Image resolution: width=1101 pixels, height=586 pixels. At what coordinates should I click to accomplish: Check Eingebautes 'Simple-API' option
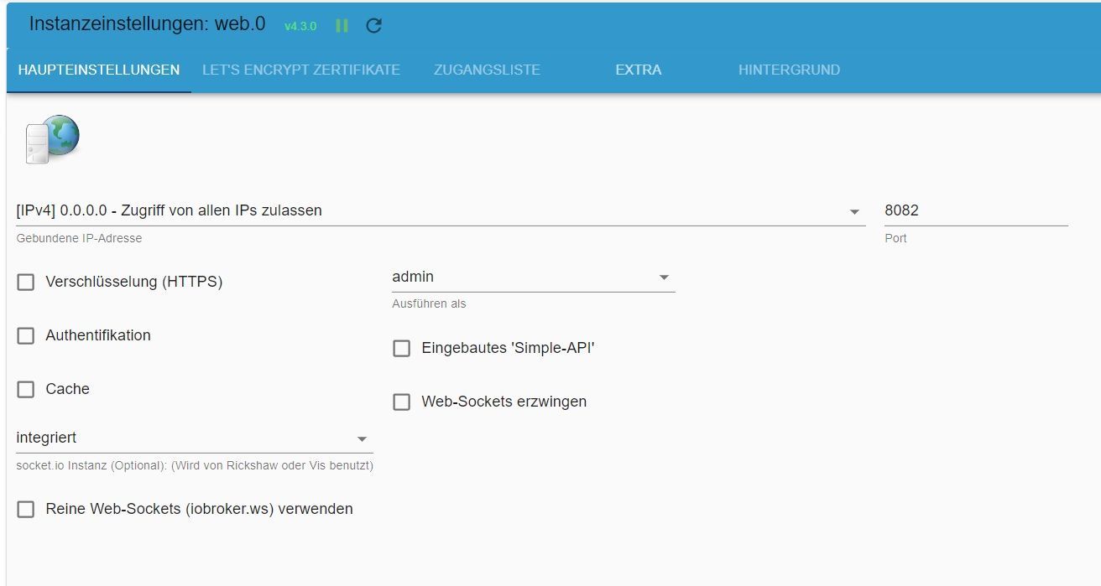402,348
